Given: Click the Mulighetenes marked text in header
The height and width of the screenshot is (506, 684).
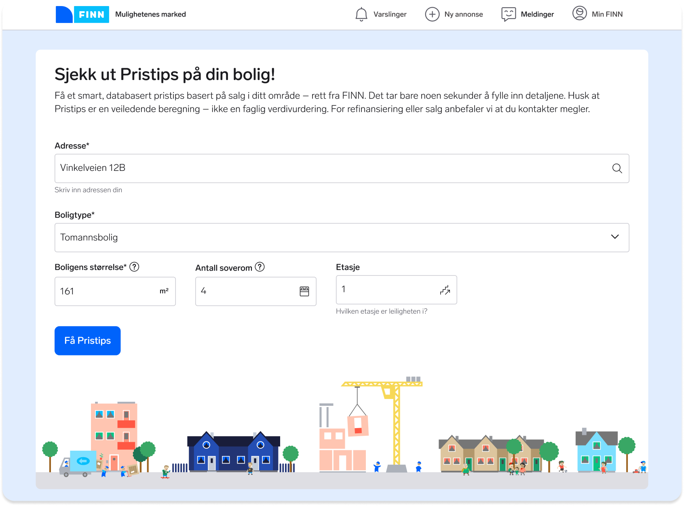Looking at the screenshot, I should tap(151, 14).
